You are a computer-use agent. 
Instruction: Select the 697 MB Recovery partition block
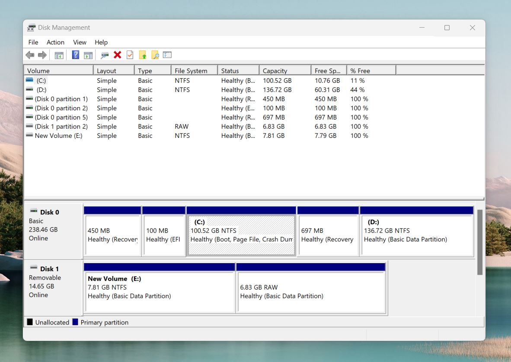[x=328, y=232]
